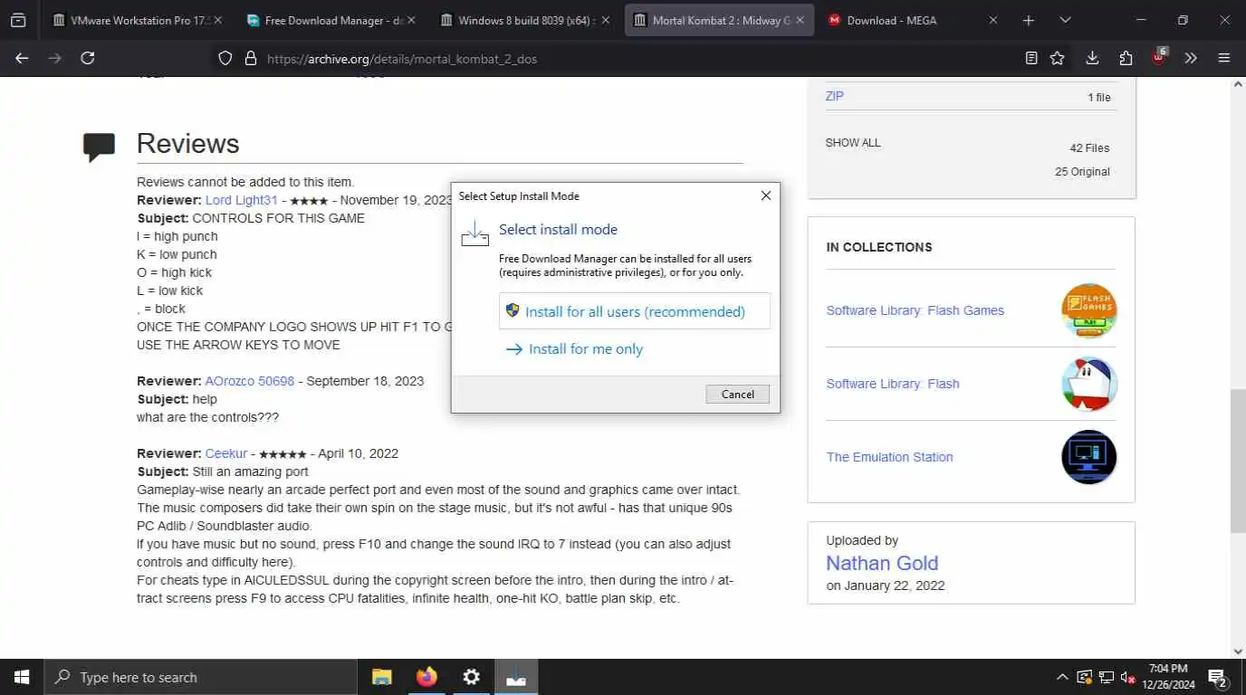Image resolution: width=1246 pixels, height=695 pixels.
Task: Open uploader Nathan Gold profile
Action: [882, 563]
